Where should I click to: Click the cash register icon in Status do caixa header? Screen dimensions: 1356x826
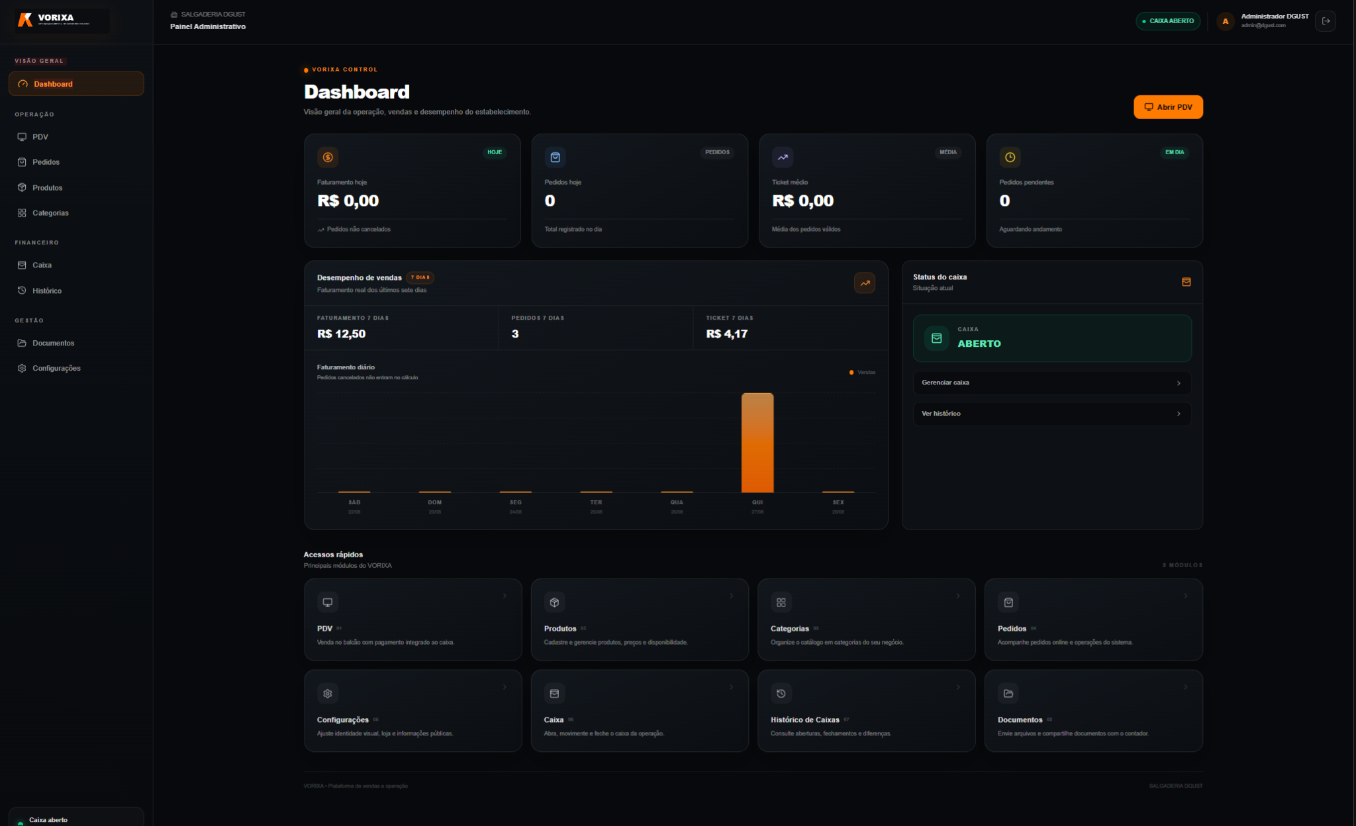pos(1186,282)
